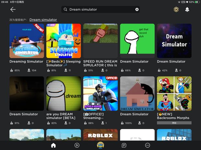Click thumbs-up icon showing 81%
This screenshot has height=150, width=201.
(x=49, y=70)
